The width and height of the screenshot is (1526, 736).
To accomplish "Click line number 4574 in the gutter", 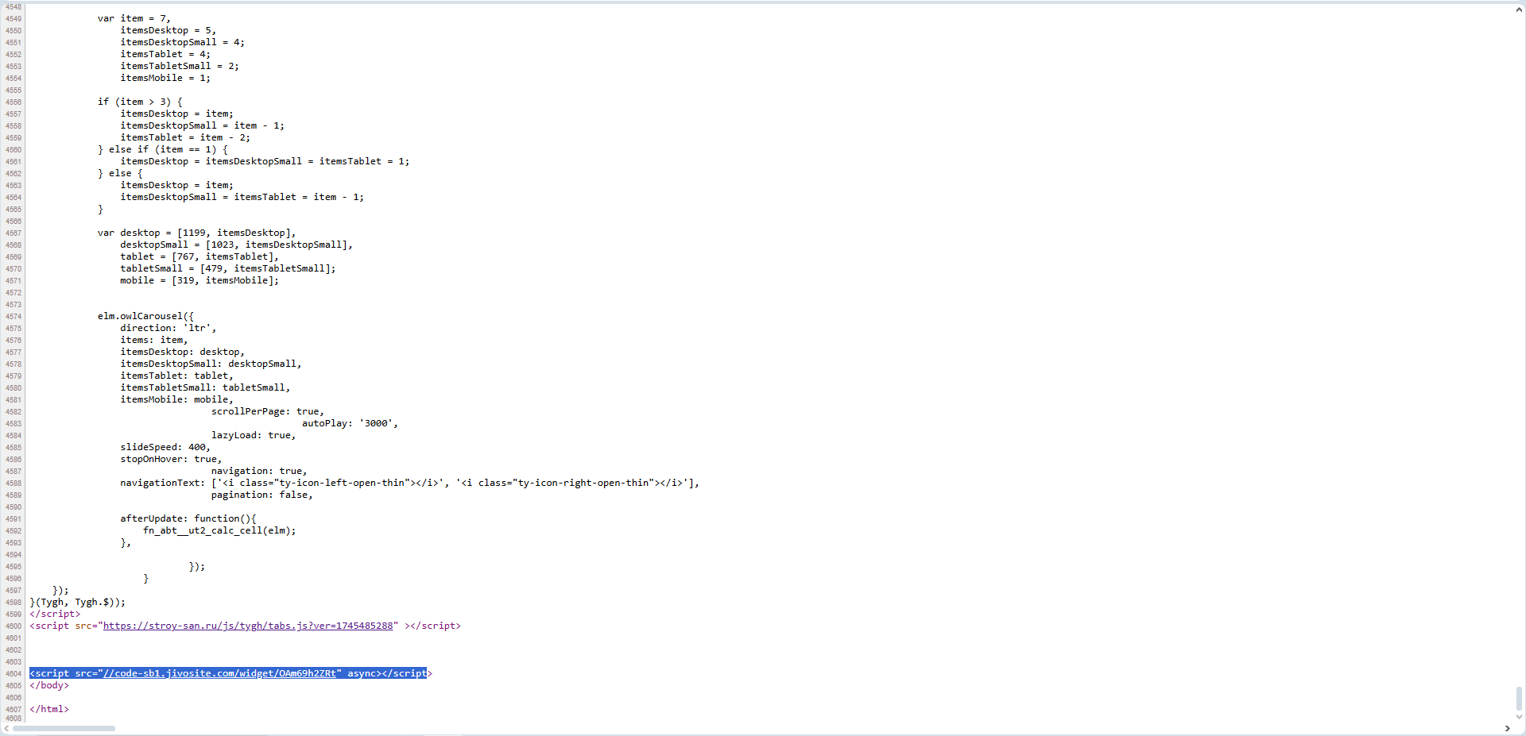I will pyautogui.click(x=14, y=317).
